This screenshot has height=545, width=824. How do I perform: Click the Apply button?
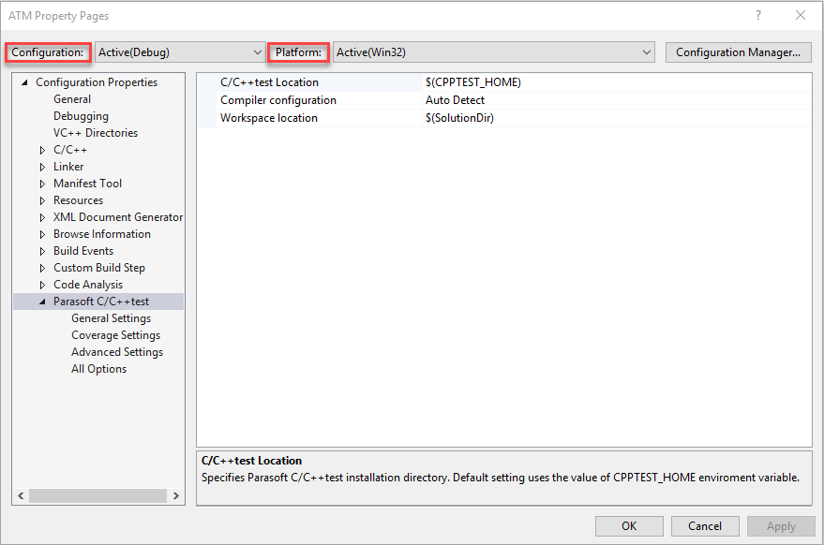[x=781, y=526]
